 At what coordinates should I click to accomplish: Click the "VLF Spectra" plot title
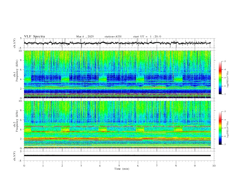[34, 36]
